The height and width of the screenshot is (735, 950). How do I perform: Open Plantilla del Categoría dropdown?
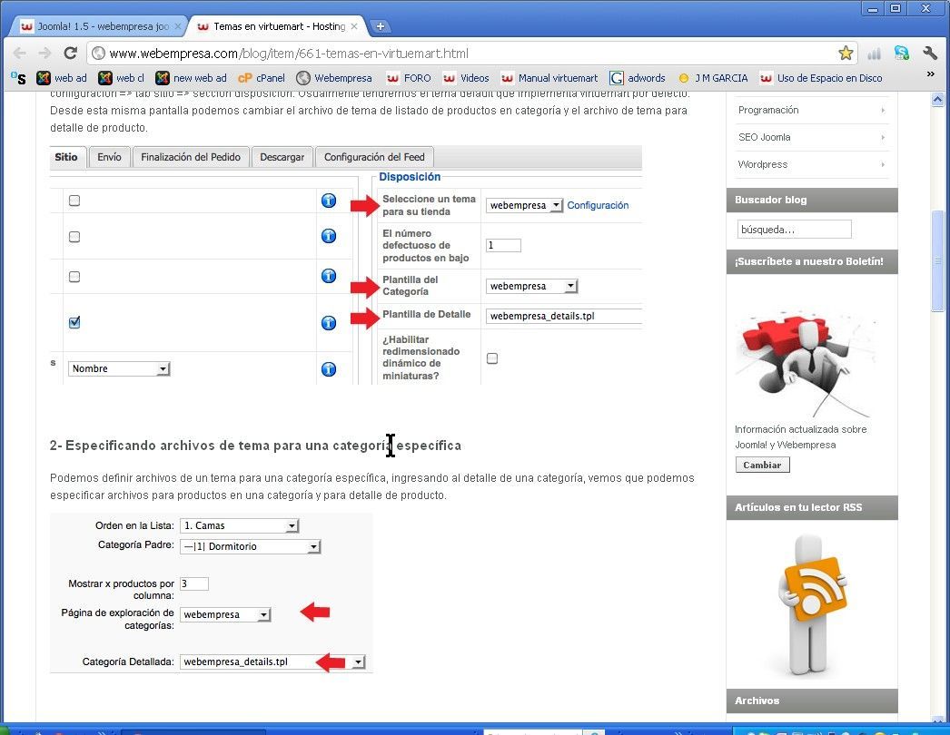(531, 286)
